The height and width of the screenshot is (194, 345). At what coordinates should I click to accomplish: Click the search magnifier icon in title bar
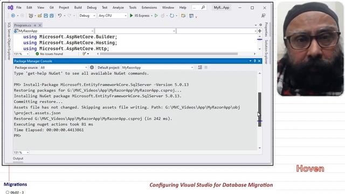point(203,8)
